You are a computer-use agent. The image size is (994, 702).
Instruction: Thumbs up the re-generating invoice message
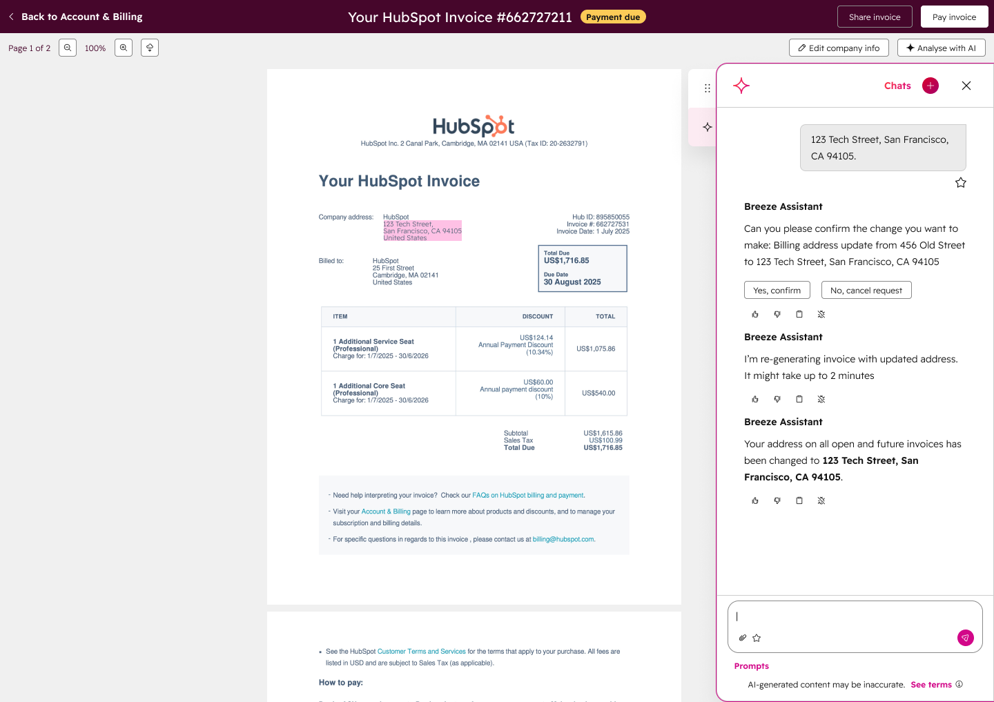coord(755,399)
